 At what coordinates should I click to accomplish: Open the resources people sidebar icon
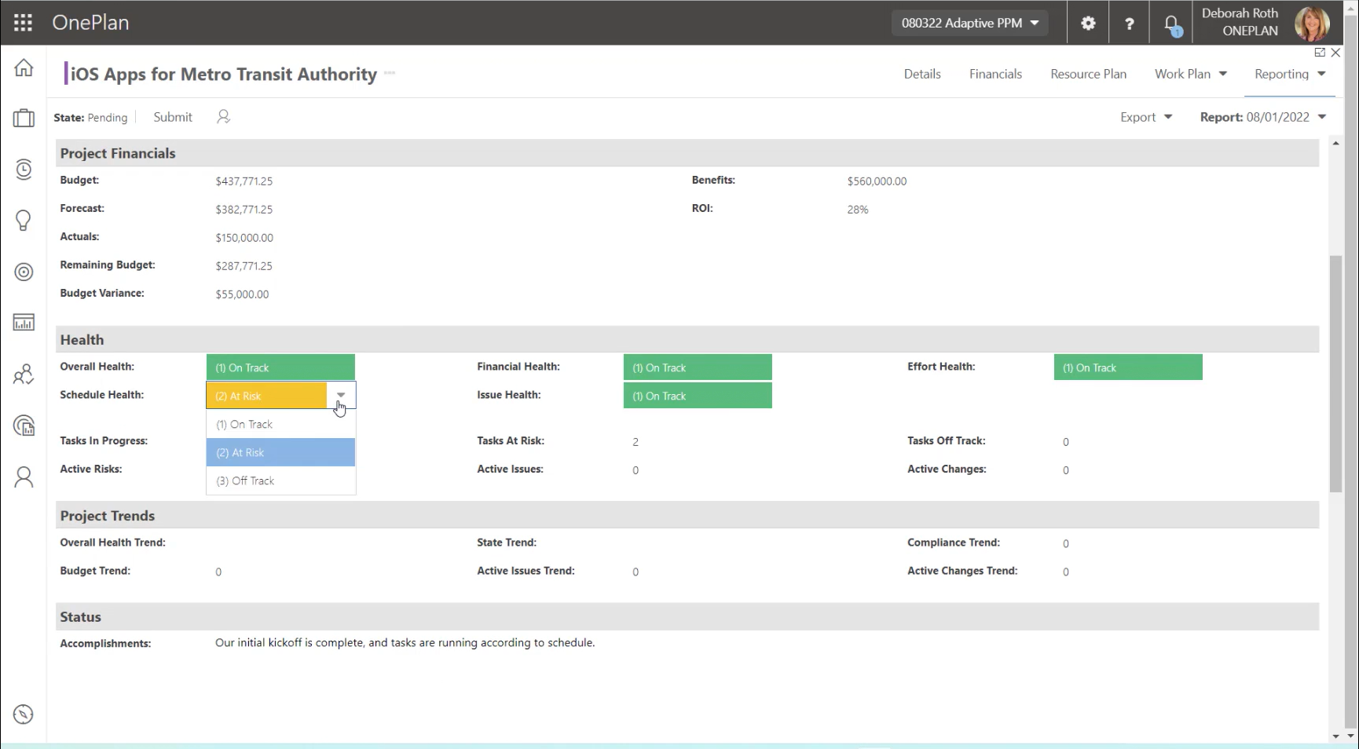click(x=24, y=374)
